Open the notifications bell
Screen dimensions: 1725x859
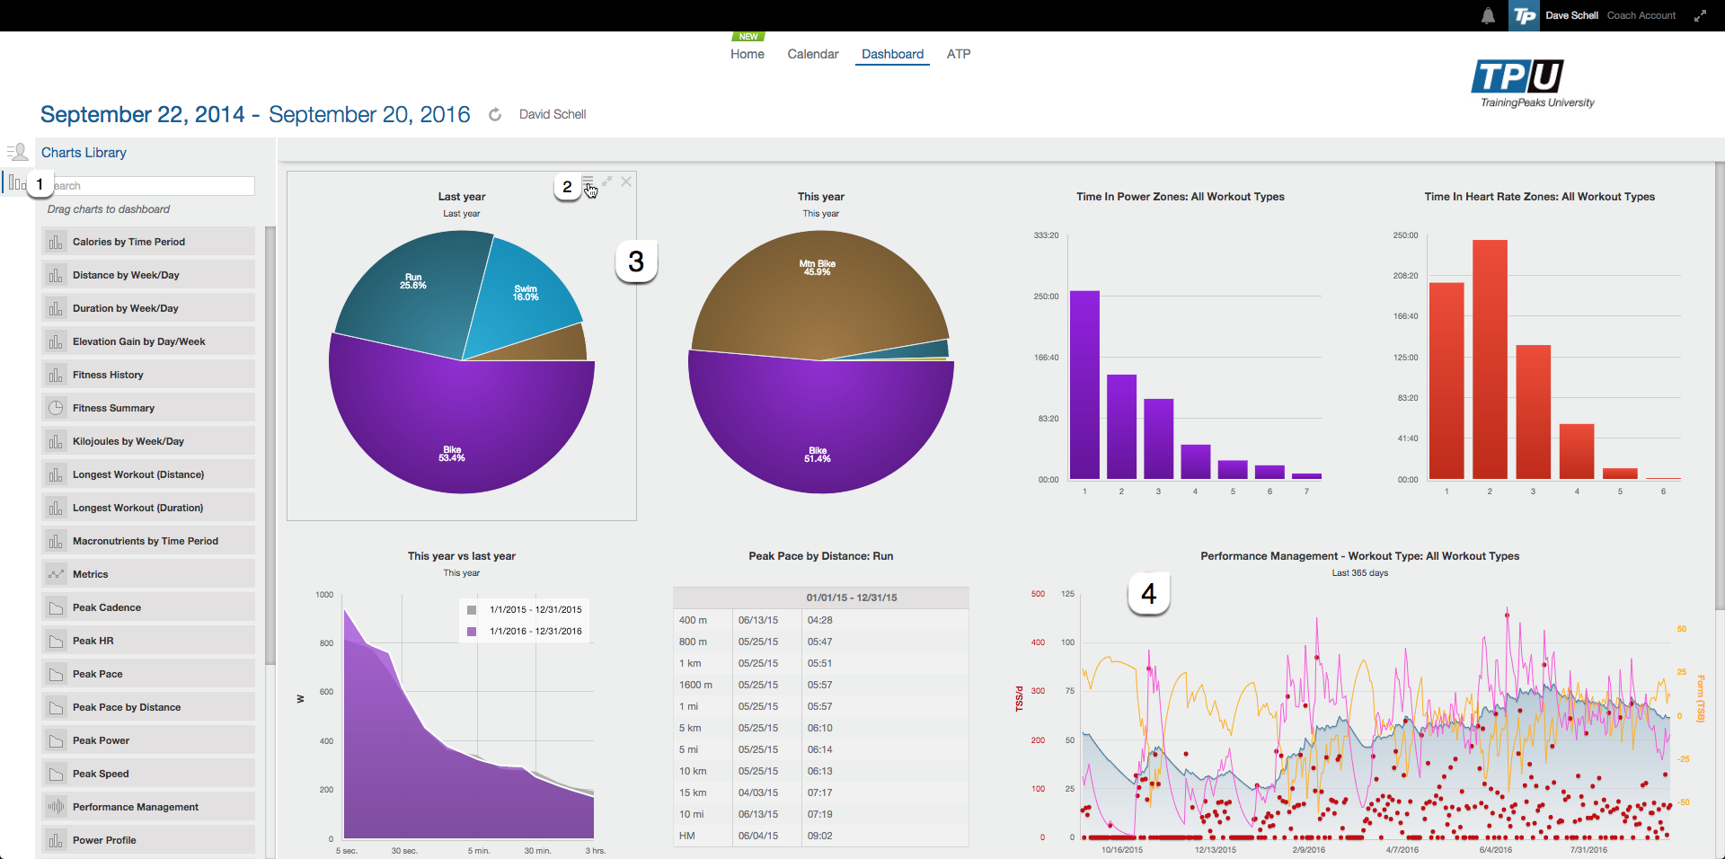[1488, 15]
